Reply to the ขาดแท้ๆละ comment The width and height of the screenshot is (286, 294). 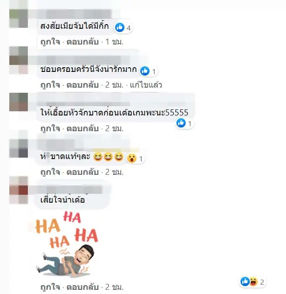point(83,172)
